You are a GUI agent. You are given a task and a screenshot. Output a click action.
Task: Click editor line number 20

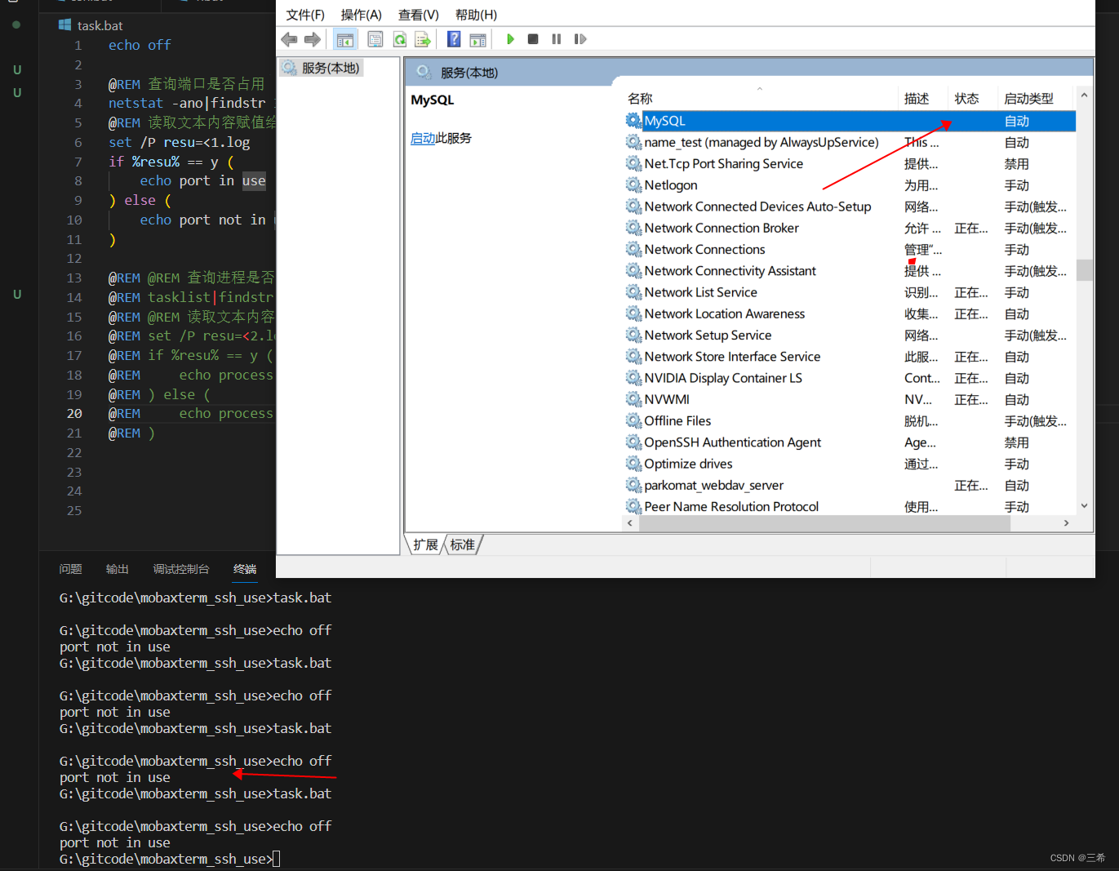click(74, 414)
